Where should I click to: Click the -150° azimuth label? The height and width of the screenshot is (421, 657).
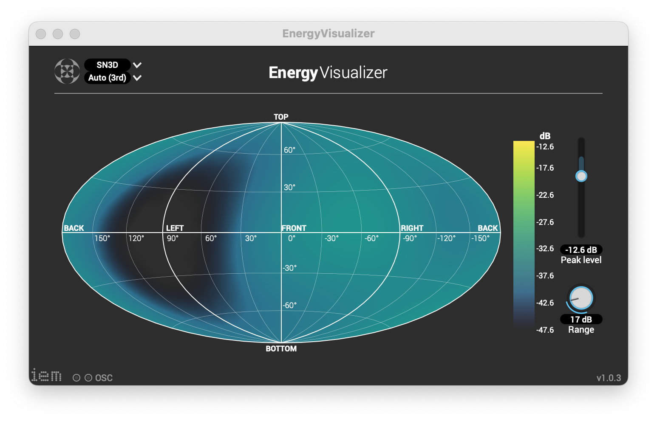pos(480,238)
